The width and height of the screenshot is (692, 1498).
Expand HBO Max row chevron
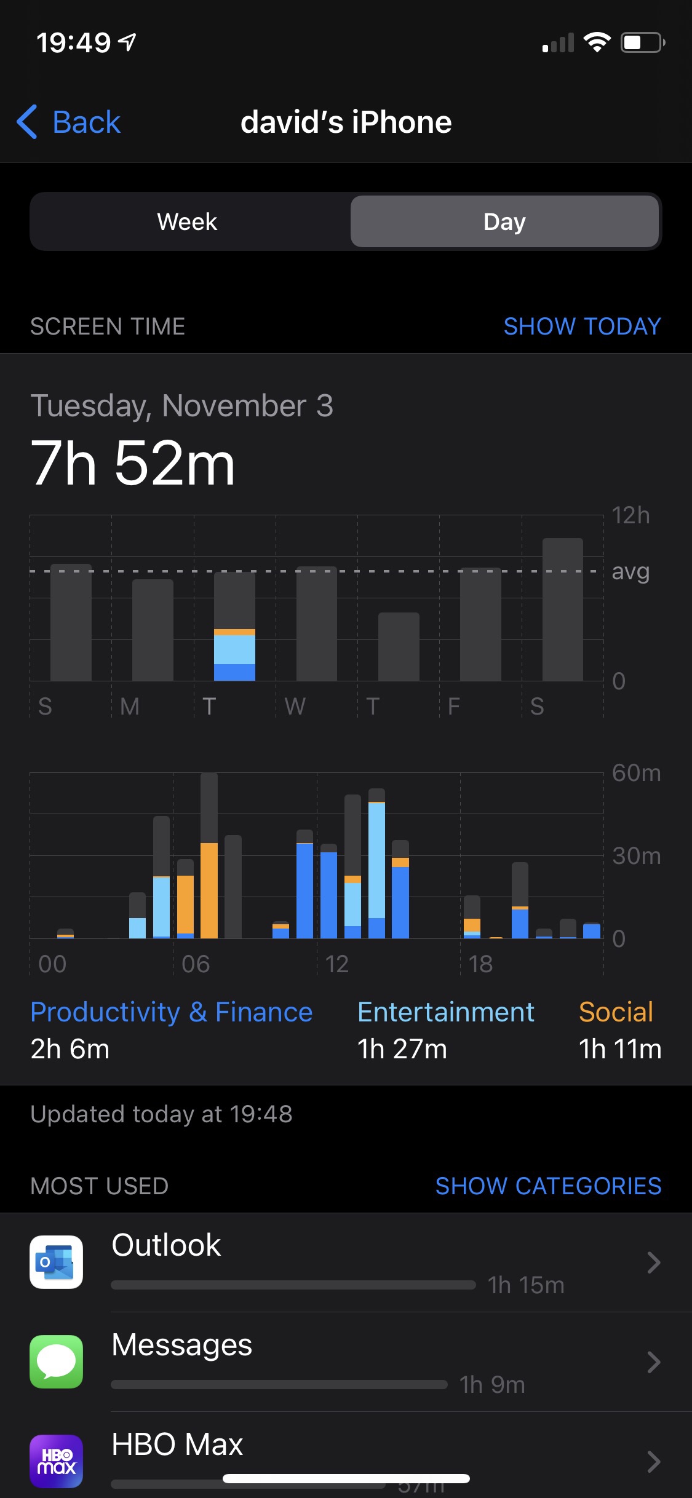[x=653, y=1461]
